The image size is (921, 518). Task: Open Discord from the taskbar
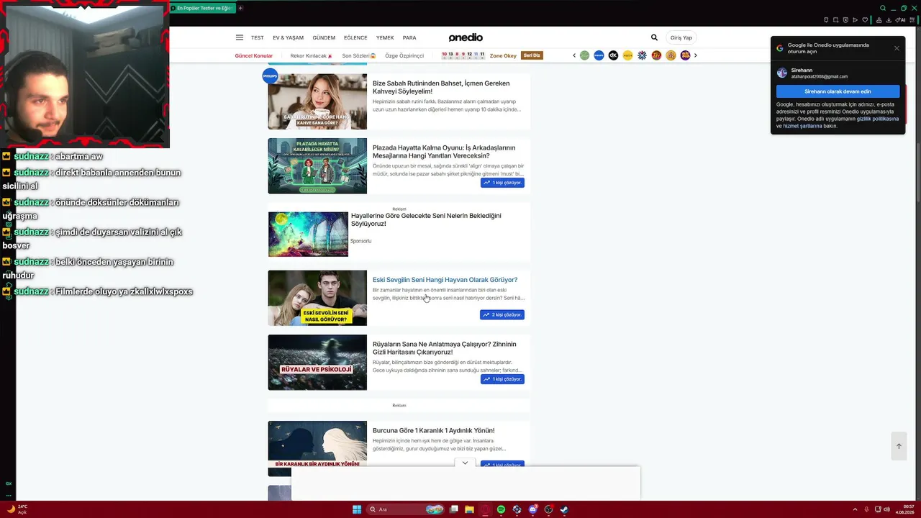coord(532,509)
